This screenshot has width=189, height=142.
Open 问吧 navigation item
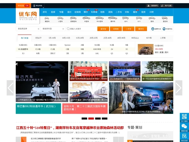tap(151, 12)
